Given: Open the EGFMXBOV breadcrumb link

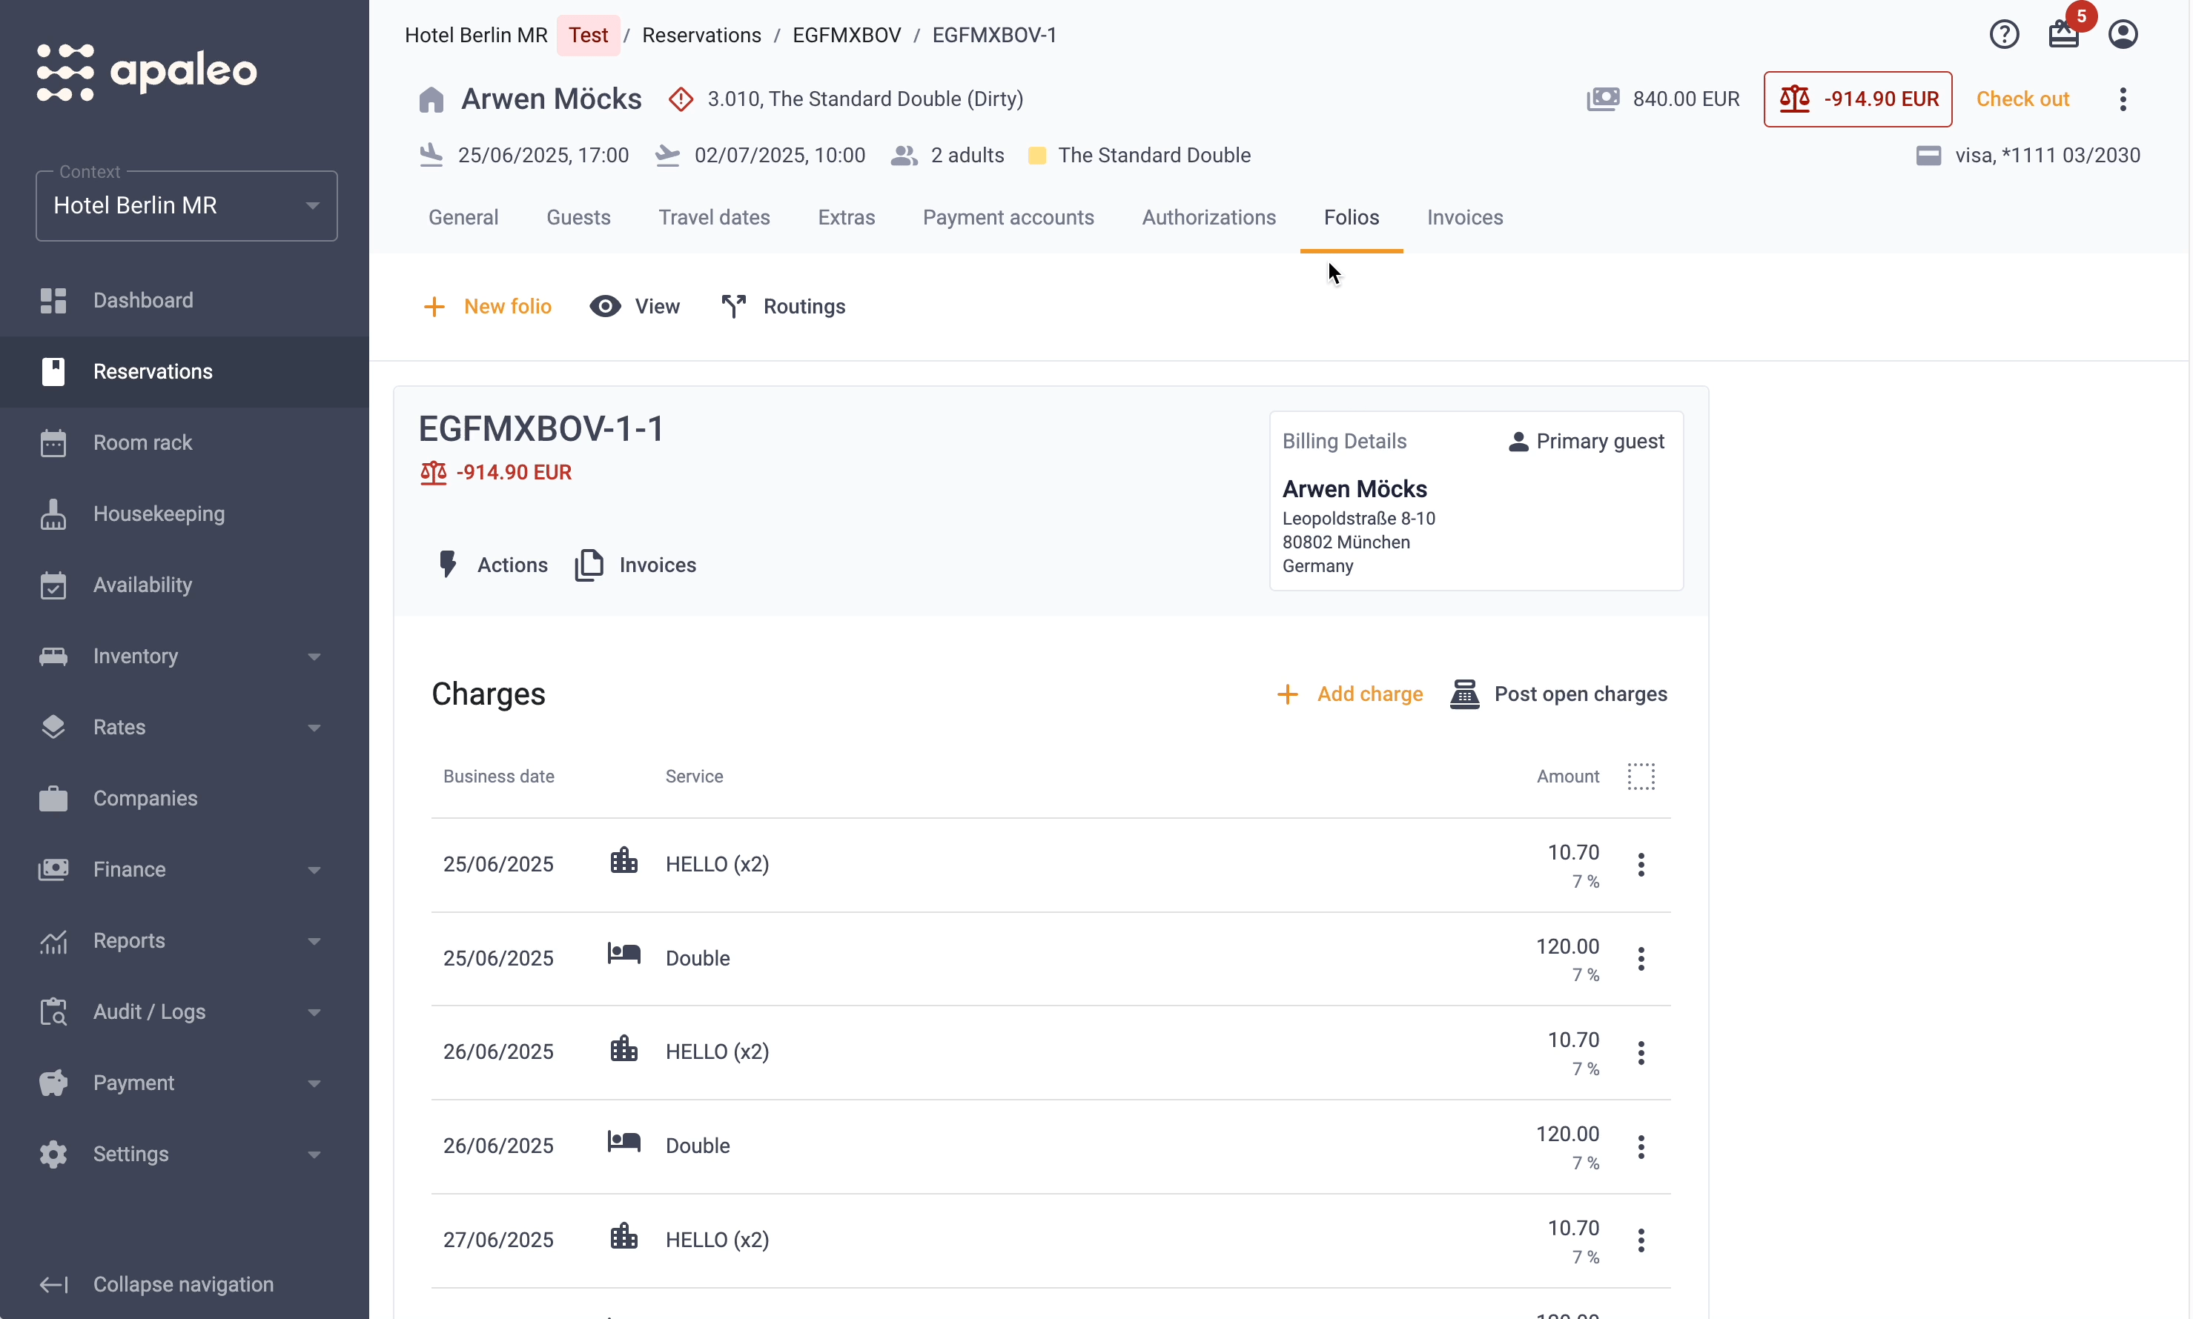Looking at the screenshot, I should coord(846,35).
